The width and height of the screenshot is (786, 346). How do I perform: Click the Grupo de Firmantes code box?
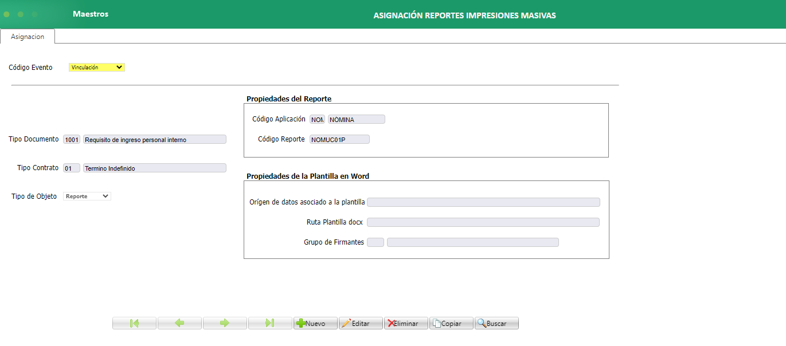coord(376,242)
